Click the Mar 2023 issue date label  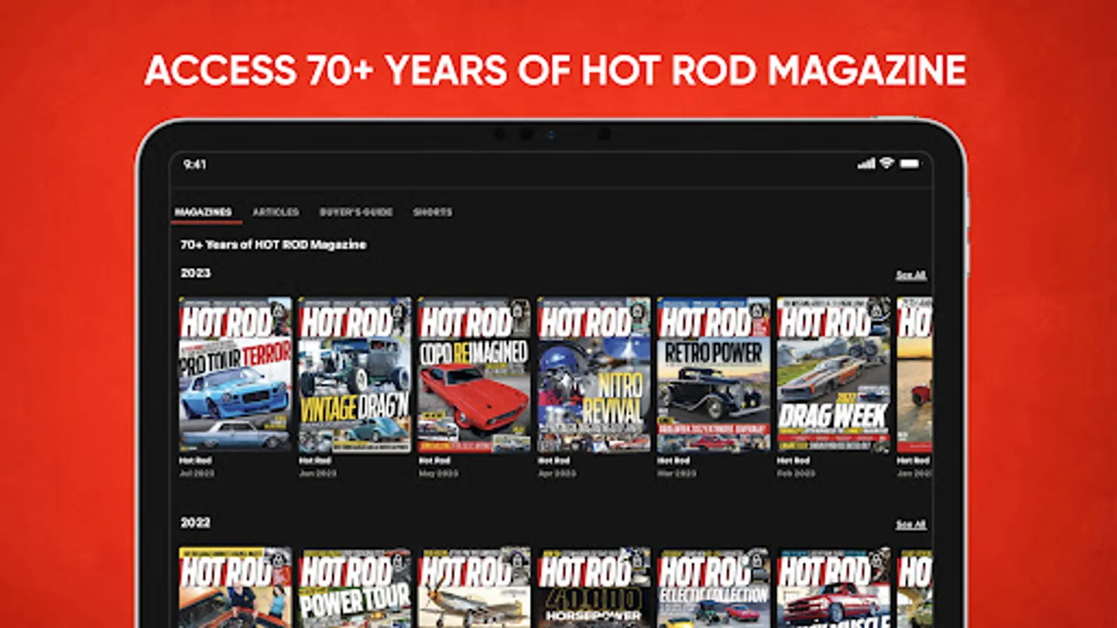point(676,473)
